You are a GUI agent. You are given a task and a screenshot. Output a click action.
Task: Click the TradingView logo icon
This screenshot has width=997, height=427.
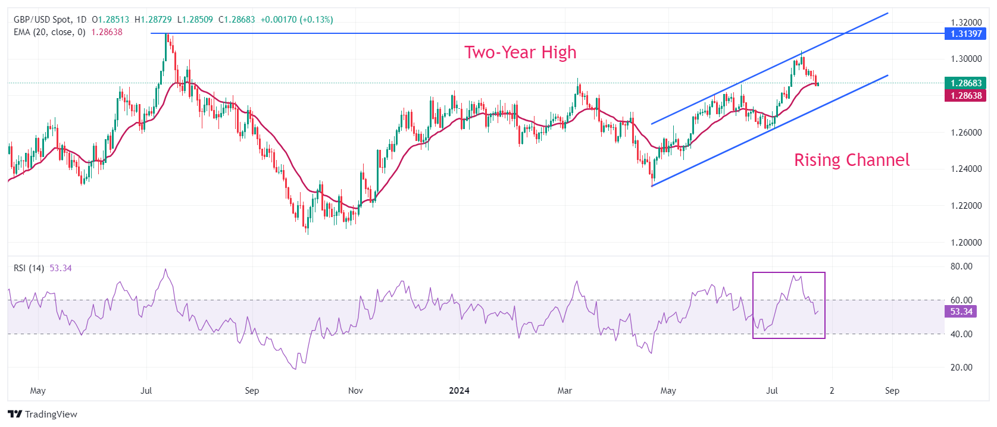[15, 414]
